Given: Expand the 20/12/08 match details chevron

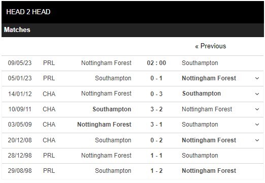Looking at the screenshot, I should coord(257,140).
